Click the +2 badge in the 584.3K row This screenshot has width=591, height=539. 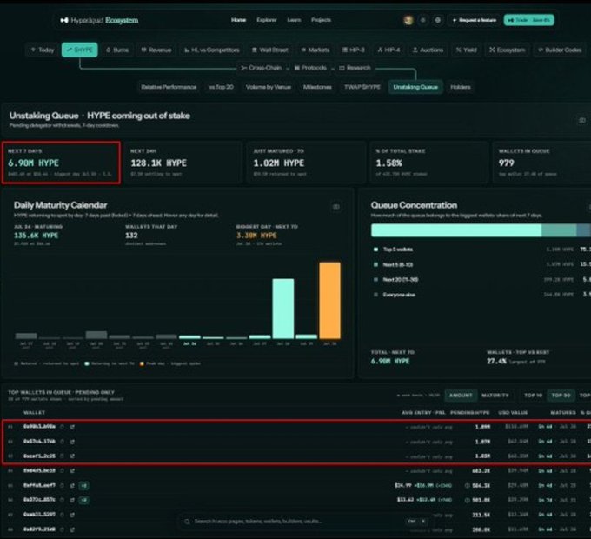coord(83,485)
